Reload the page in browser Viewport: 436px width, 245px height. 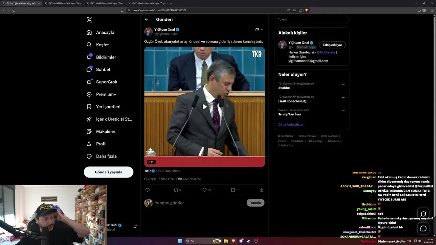tap(14, 10)
